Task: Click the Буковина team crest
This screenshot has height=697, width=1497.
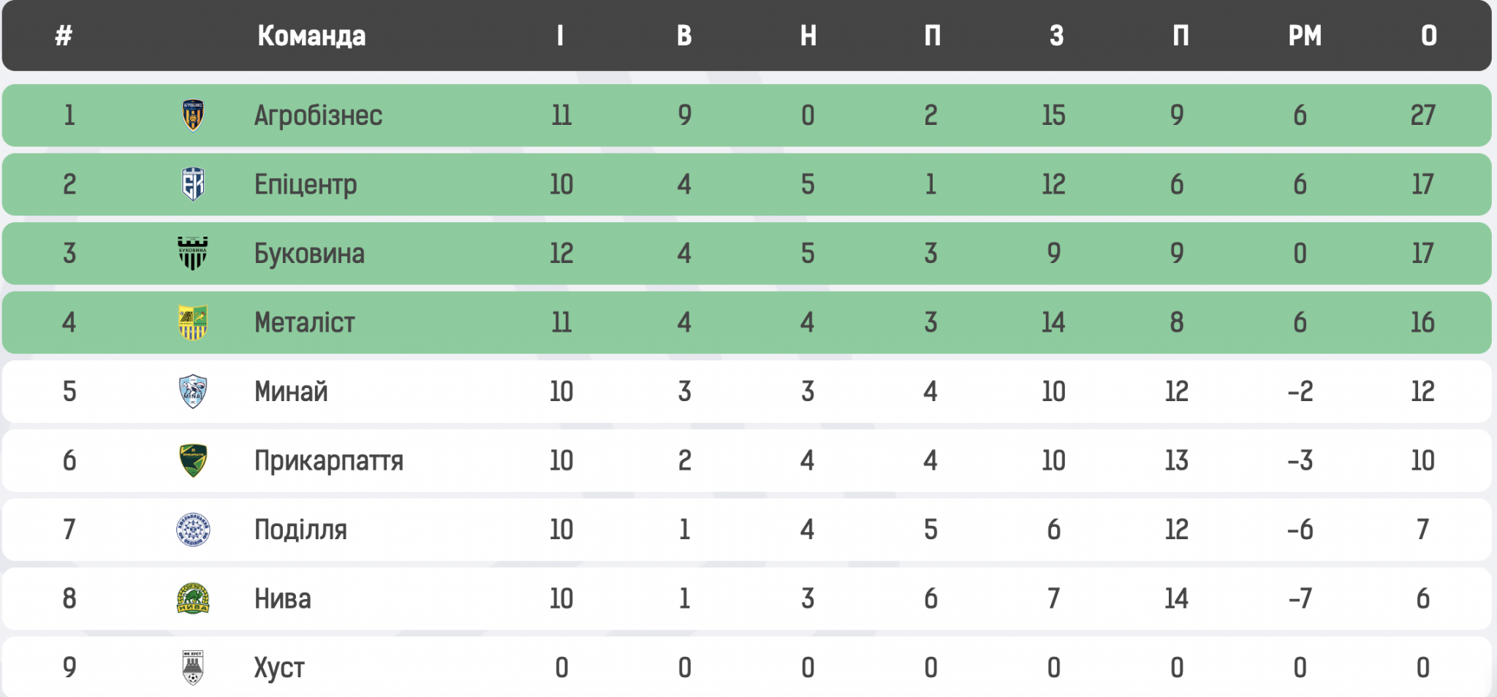Action: (x=193, y=254)
